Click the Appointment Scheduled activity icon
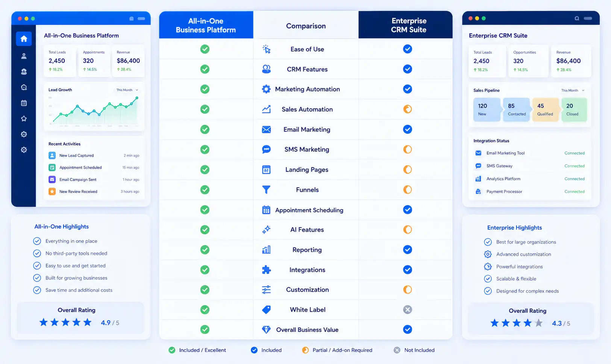 coord(52,167)
